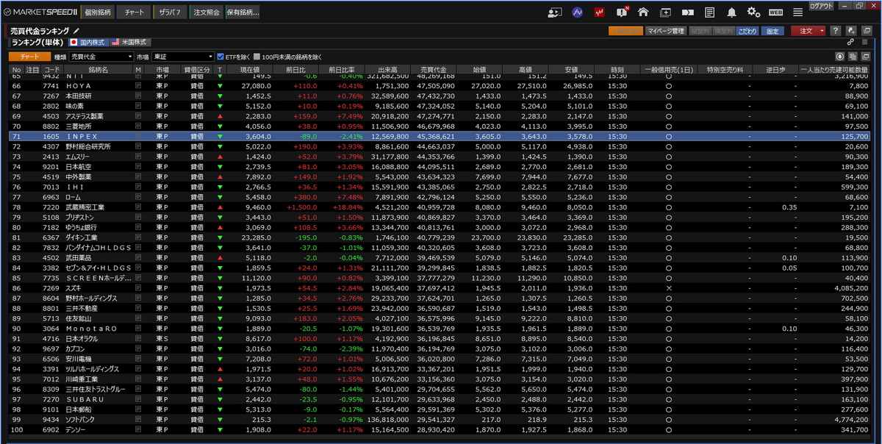Select the 日本オラクル row name
This screenshot has width=882, height=444.
(x=82, y=339)
